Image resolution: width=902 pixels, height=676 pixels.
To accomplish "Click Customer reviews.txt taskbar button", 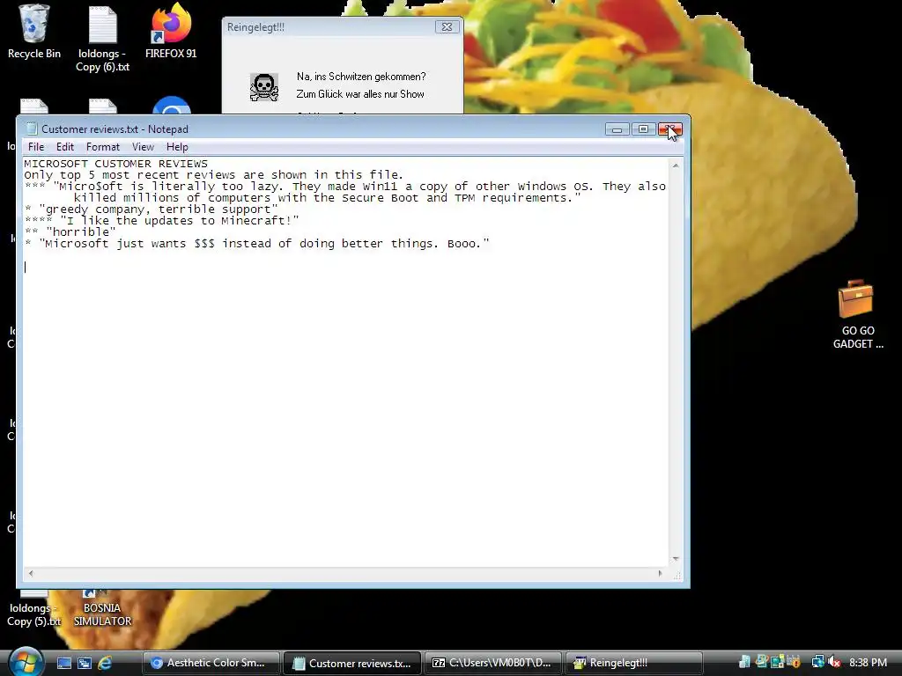I will tap(352, 663).
